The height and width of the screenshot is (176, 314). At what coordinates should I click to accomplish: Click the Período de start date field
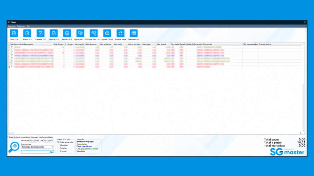(35, 141)
